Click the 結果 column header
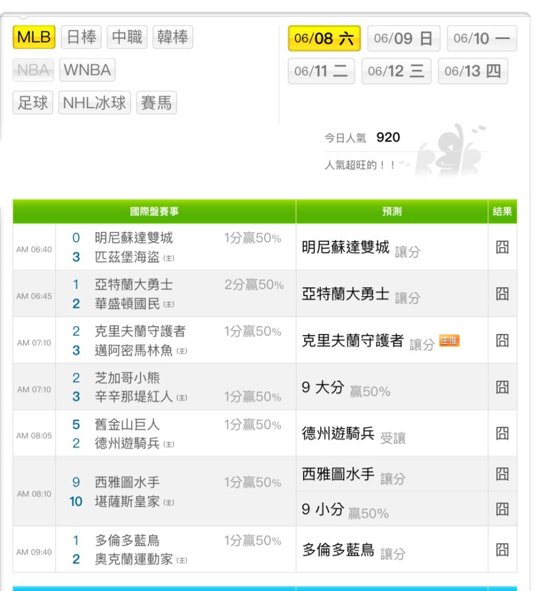Image resolution: width=537 pixels, height=591 pixels. point(502,212)
